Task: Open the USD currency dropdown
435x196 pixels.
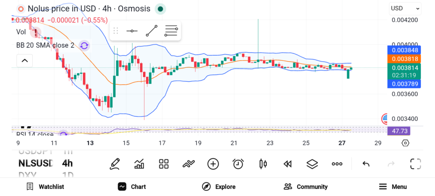Action: pos(405,8)
